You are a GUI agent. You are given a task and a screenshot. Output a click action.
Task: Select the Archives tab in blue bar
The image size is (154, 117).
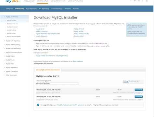(x=76, y=9)
